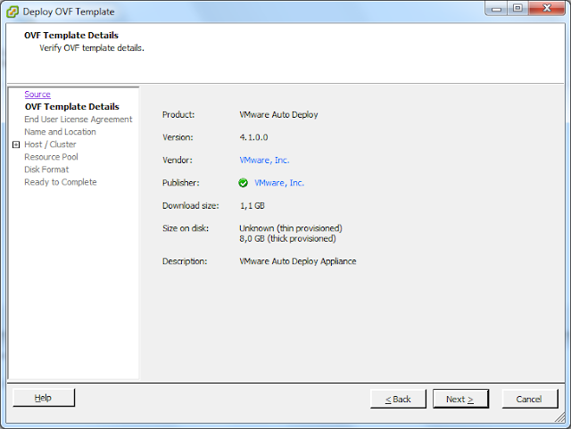This screenshot has height=429, width=571.
Task: Maximize the Deploy OVF Template window
Action: (517, 8)
